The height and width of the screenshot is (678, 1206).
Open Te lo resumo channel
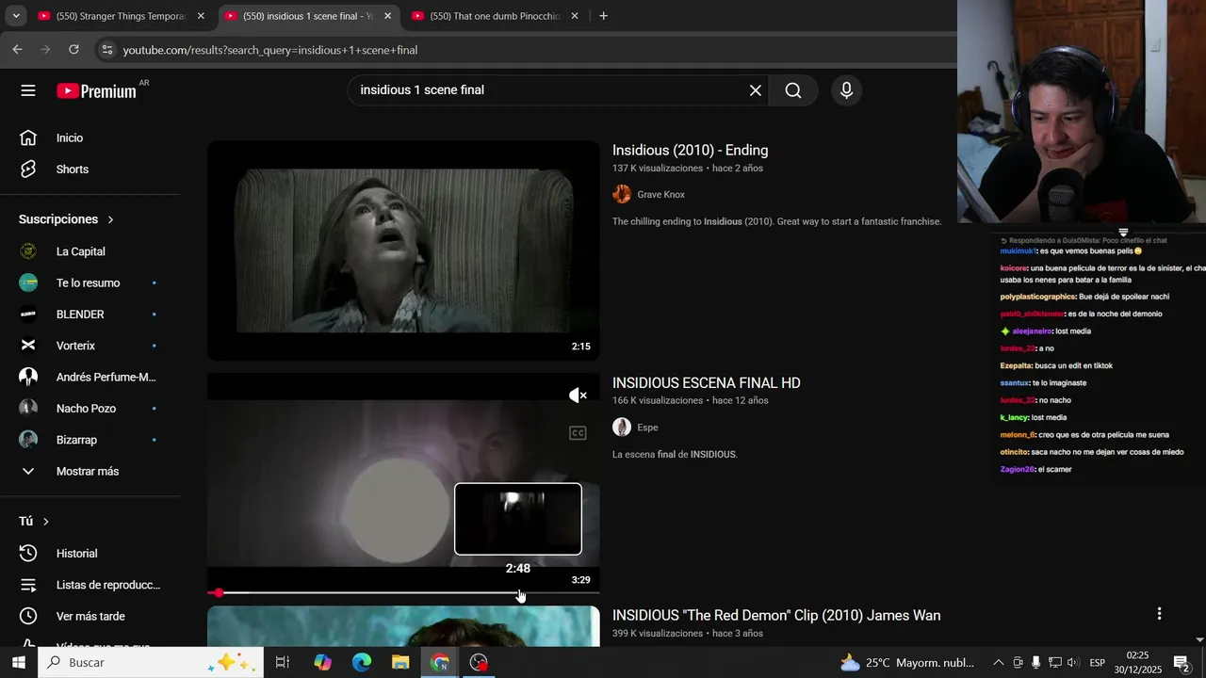pos(90,282)
